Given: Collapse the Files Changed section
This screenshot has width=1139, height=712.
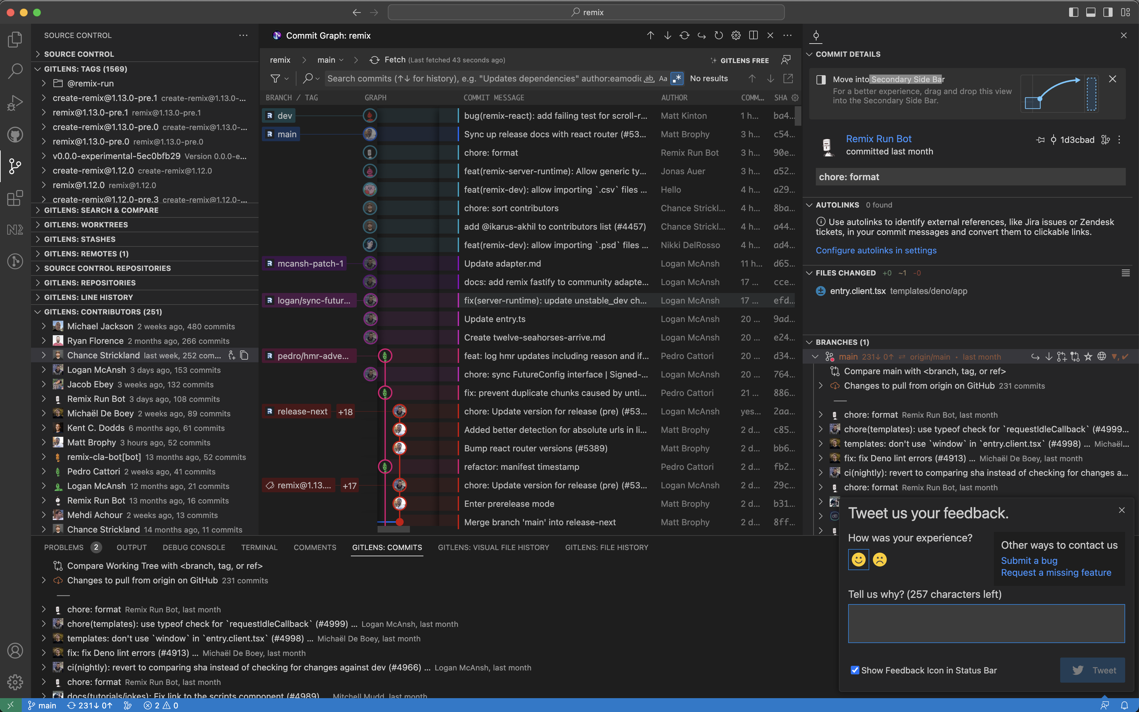Looking at the screenshot, I should [x=809, y=273].
